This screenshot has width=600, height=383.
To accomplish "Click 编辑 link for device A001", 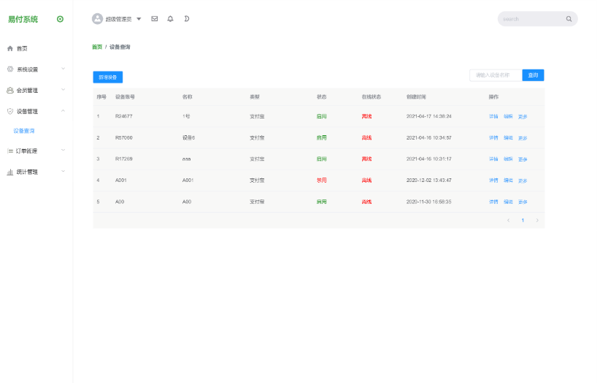I will point(508,181).
